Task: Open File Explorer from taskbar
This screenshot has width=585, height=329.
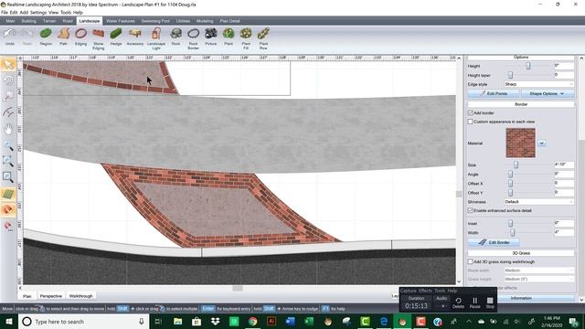Action: 178,321
